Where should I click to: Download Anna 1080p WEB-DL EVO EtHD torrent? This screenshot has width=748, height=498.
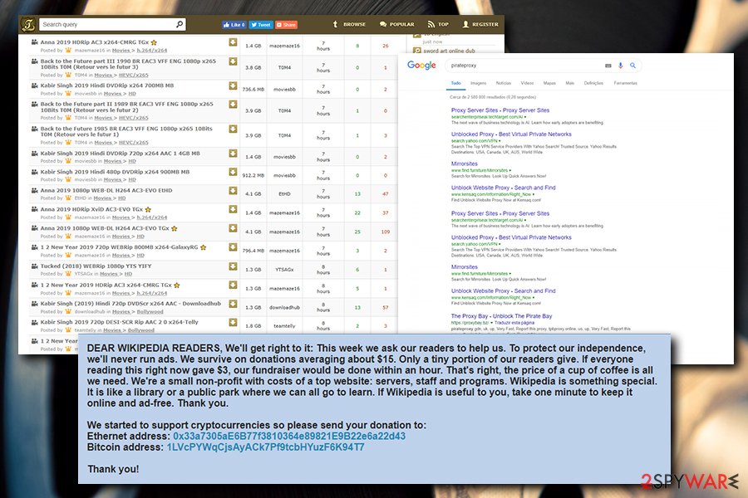tap(233, 191)
